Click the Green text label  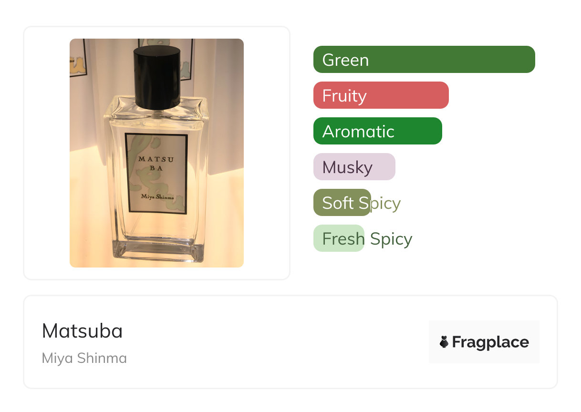click(x=345, y=60)
